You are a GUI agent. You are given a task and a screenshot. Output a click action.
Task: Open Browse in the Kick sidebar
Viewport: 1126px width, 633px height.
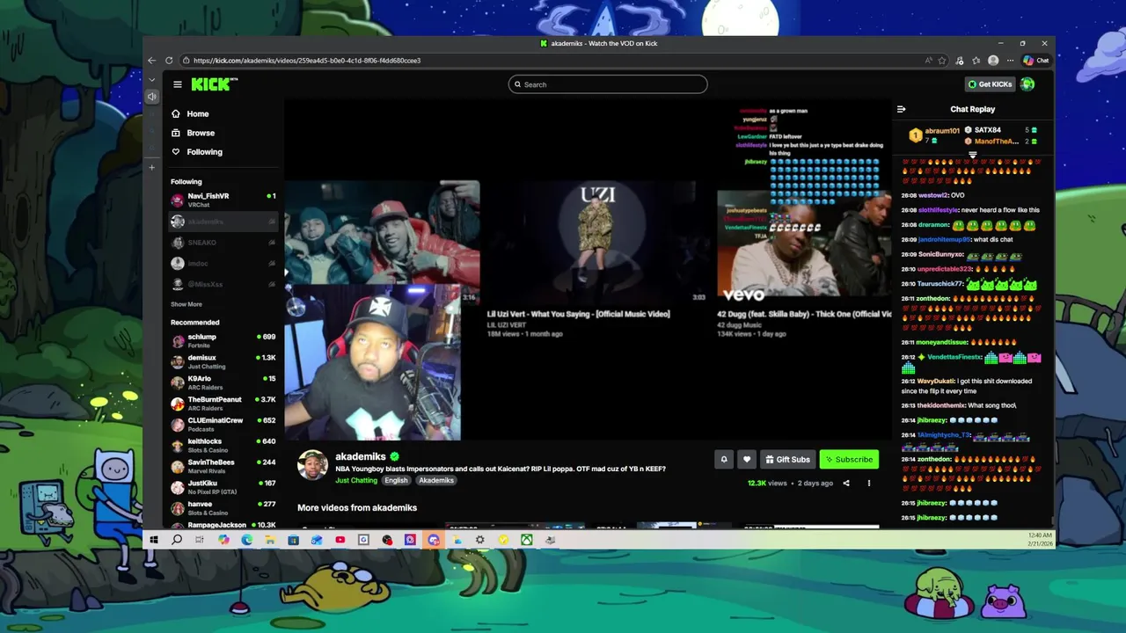[x=201, y=133]
